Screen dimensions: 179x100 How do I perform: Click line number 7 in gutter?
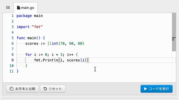[x=13, y=49]
